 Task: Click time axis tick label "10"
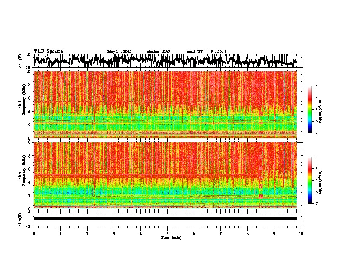click(301, 234)
